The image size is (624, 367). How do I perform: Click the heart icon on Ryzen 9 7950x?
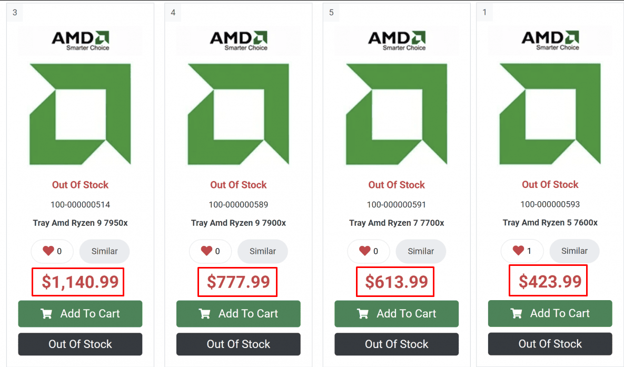tap(48, 251)
